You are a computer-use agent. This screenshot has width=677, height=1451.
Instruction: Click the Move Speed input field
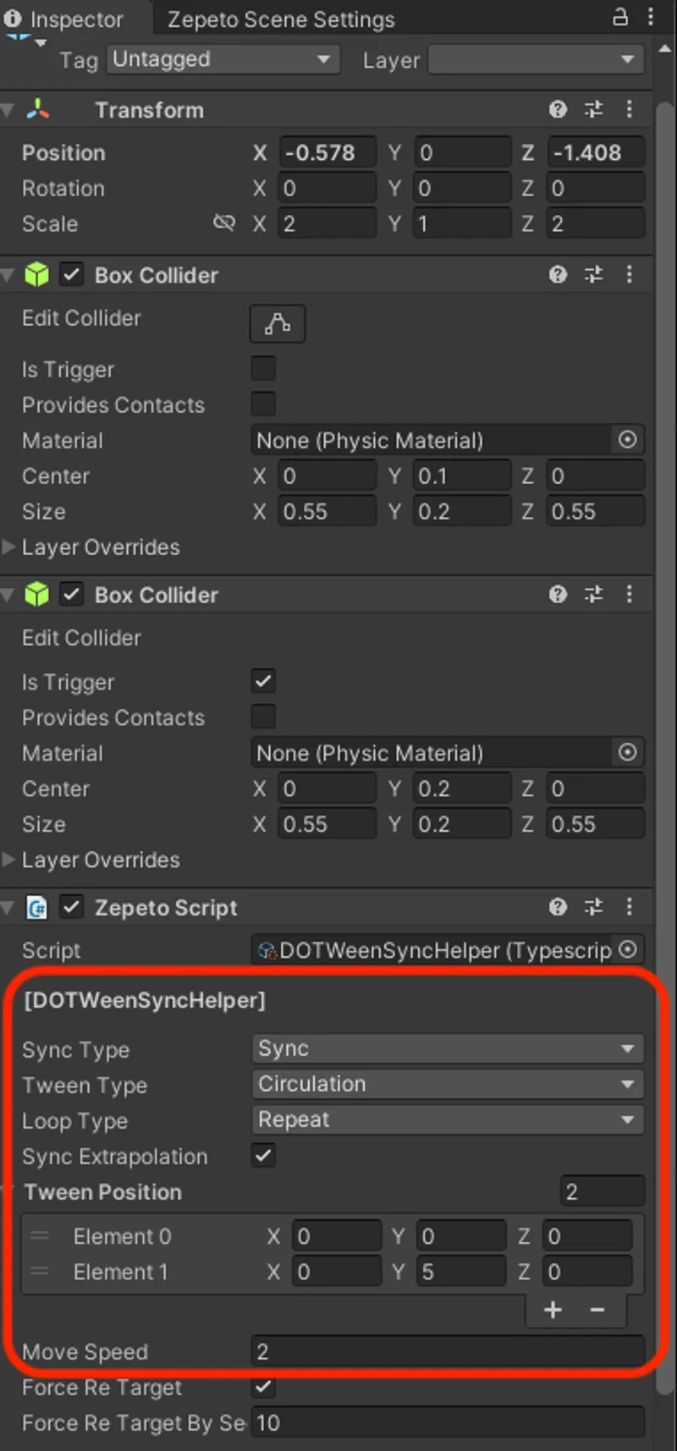(x=448, y=1351)
